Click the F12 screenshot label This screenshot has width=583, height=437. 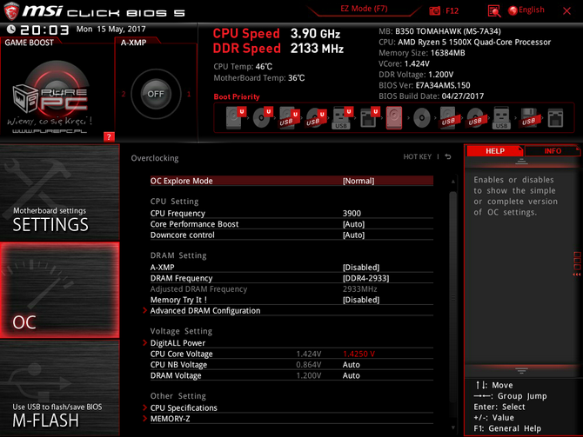coord(452,10)
